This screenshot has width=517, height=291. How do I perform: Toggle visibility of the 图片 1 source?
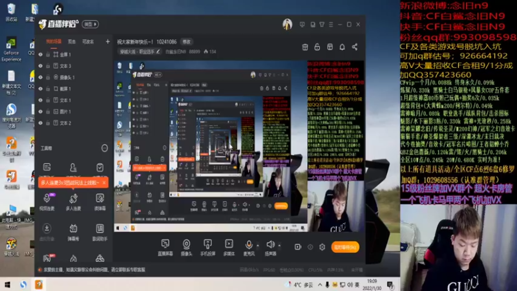coord(41,111)
